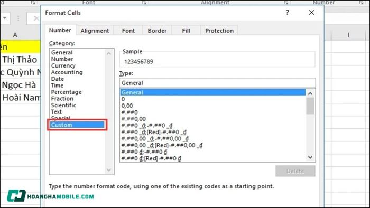Click the Delete button
Screen dimensions: 370x208
[x=295, y=171]
